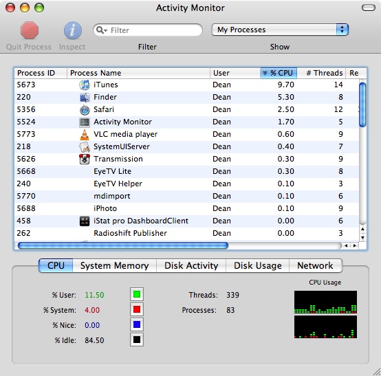Click the red % System color swatch
Image resolution: width=381 pixels, height=376 pixels.
pos(137,309)
